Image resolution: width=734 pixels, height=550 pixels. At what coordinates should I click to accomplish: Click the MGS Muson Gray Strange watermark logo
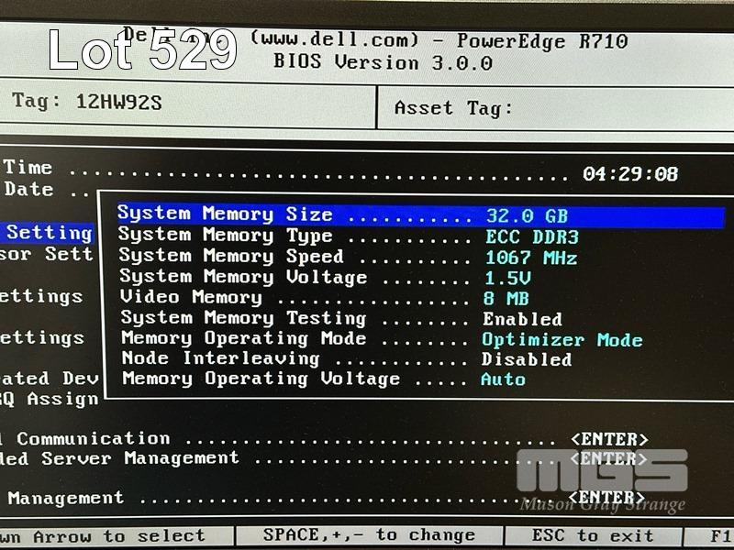click(602, 478)
